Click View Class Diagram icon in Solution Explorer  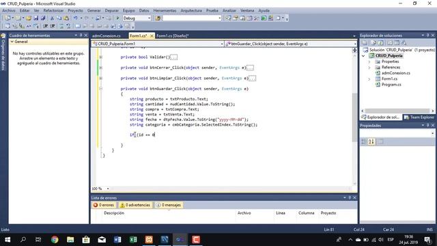[404, 42]
